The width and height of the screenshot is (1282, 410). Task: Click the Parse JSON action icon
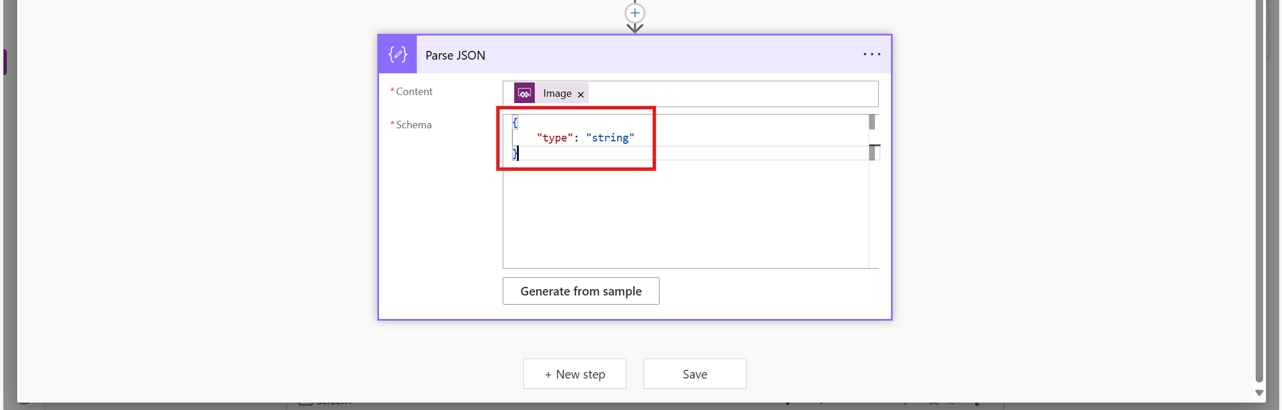(x=397, y=54)
